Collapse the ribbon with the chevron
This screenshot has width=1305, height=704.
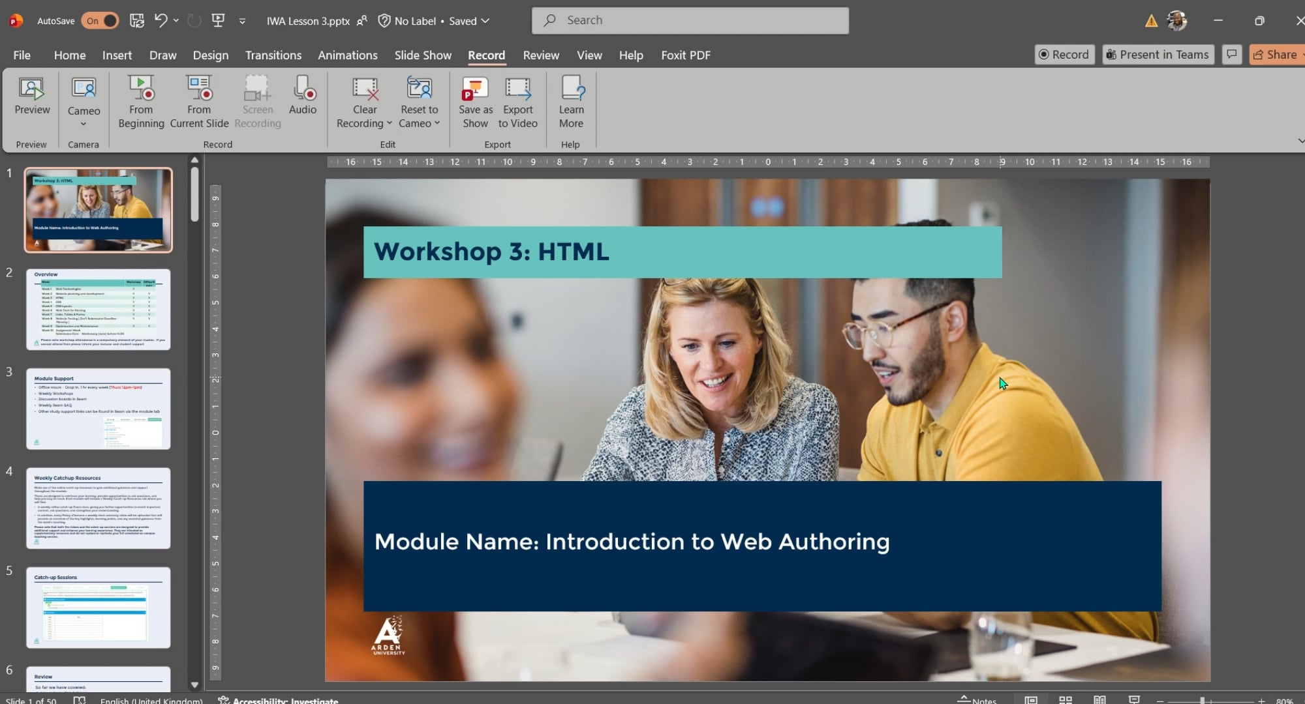[1300, 141]
